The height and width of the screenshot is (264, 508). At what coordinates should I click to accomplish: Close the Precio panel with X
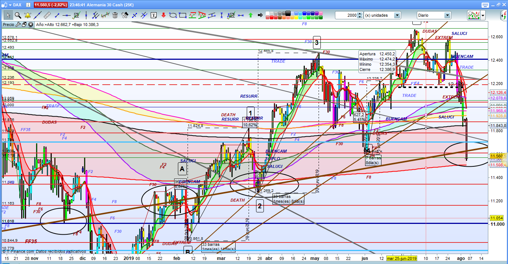coord(31,25)
